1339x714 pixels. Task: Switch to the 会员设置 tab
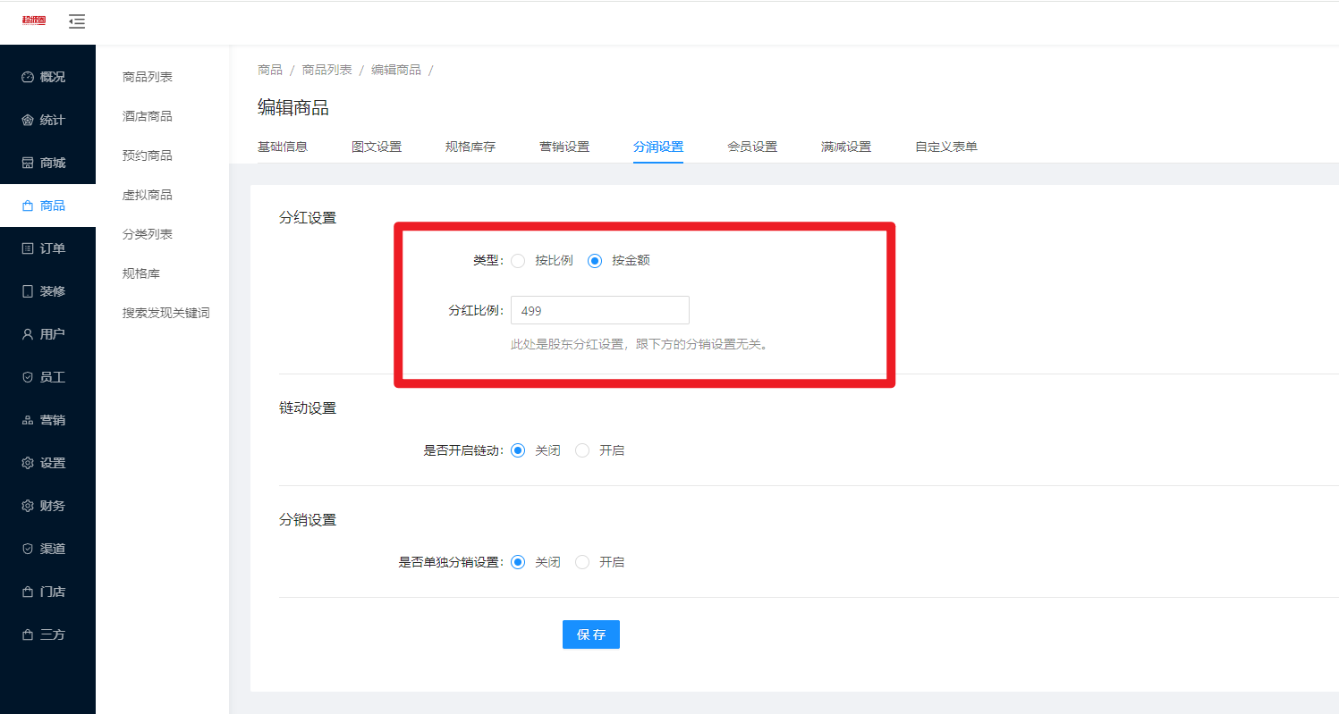pyautogui.click(x=752, y=147)
